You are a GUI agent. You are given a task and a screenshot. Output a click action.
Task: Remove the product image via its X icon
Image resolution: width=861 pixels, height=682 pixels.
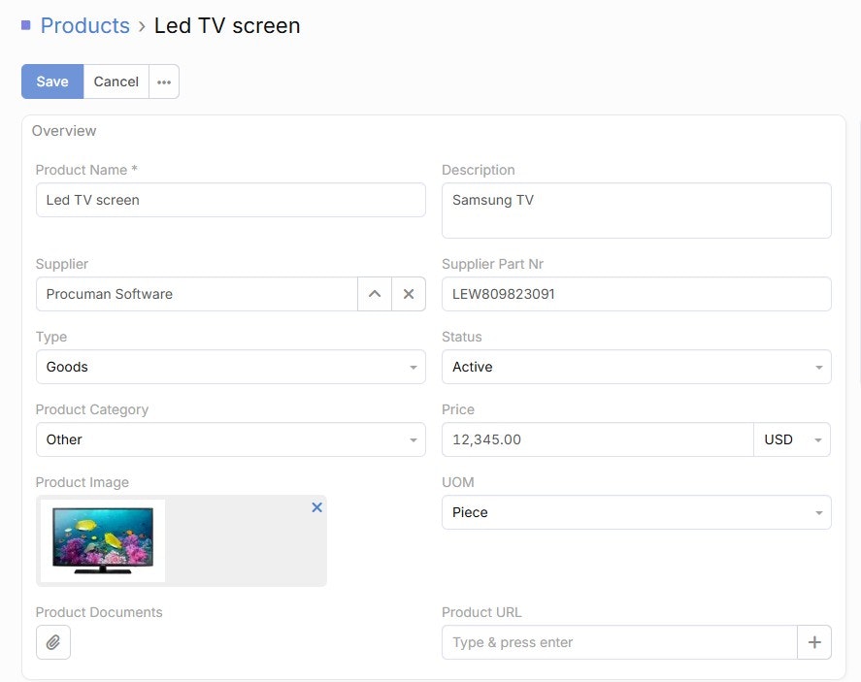[316, 506]
